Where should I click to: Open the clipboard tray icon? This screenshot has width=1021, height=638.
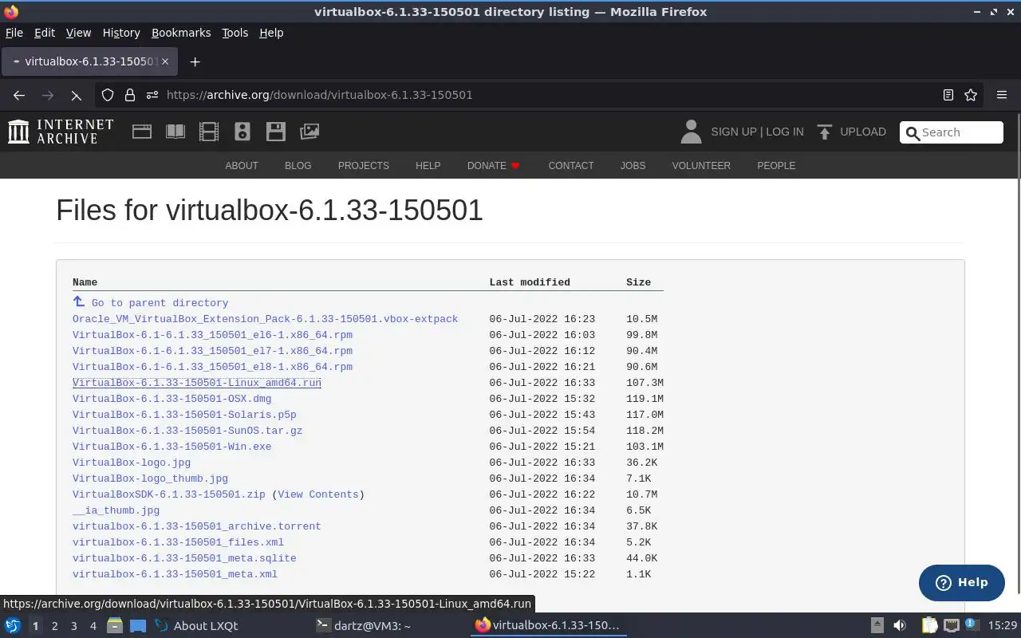click(x=930, y=626)
